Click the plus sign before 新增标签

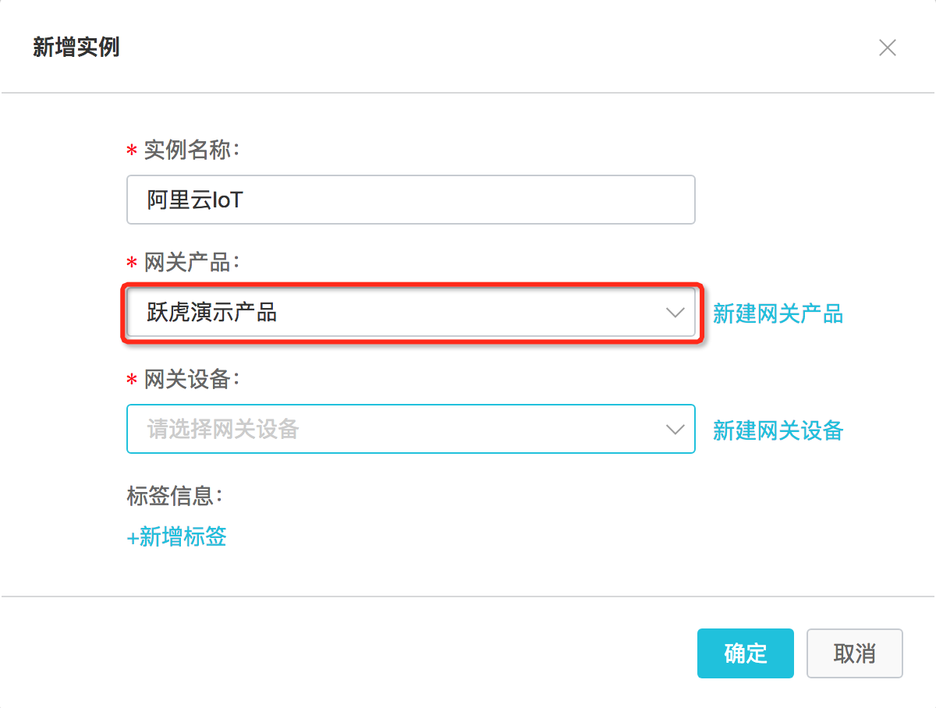coord(133,537)
